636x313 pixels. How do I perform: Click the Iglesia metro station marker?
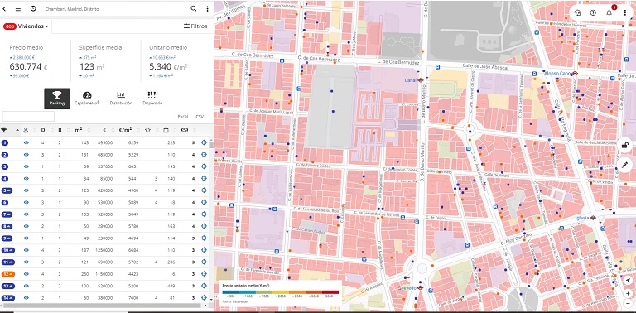[593, 218]
